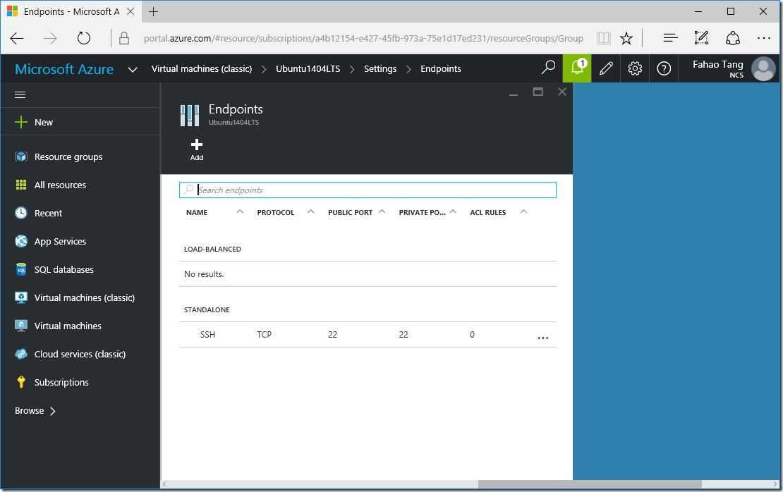Select the Endpoints browser tab

click(x=71, y=11)
